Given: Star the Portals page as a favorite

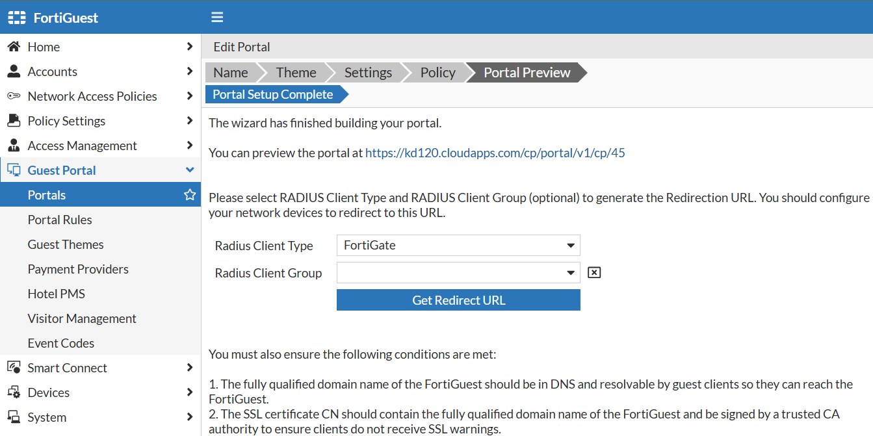Looking at the screenshot, I should (189, 194).
